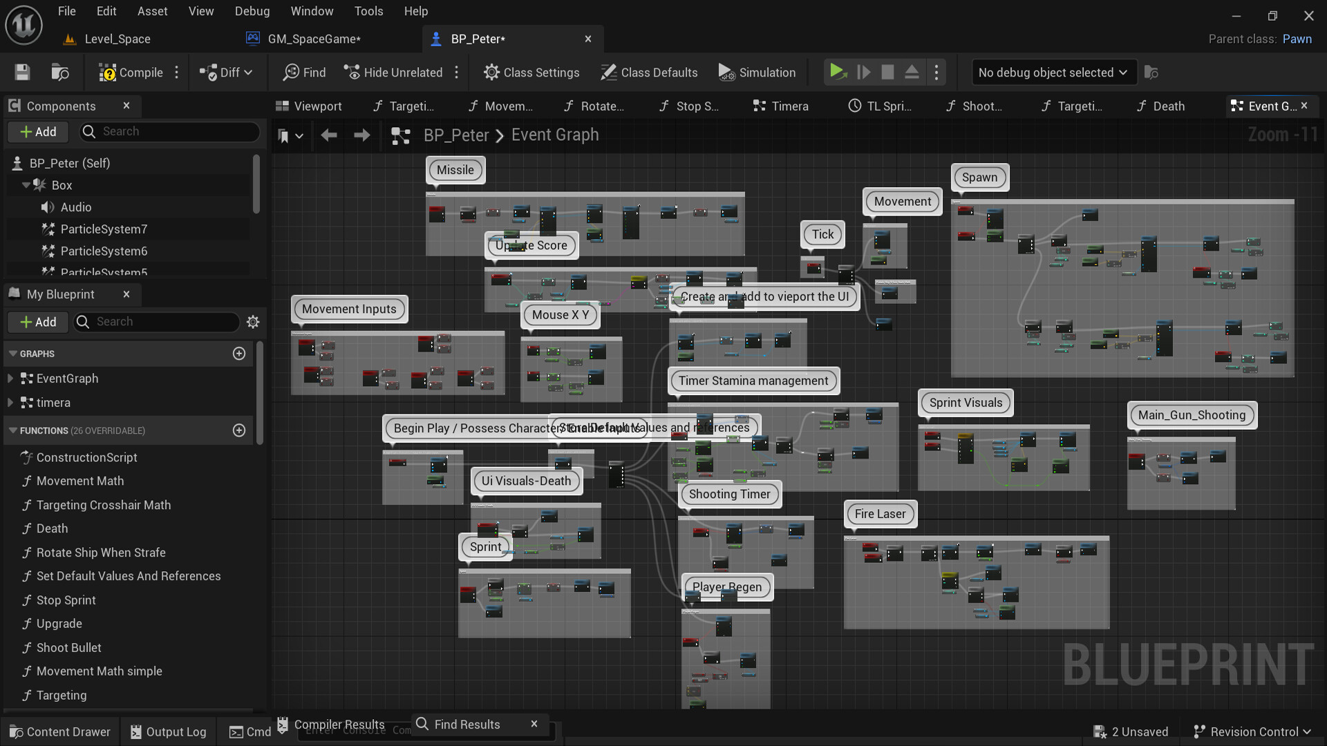Enable Simulation mode
1327x746 pixels.
click(757, 72)
